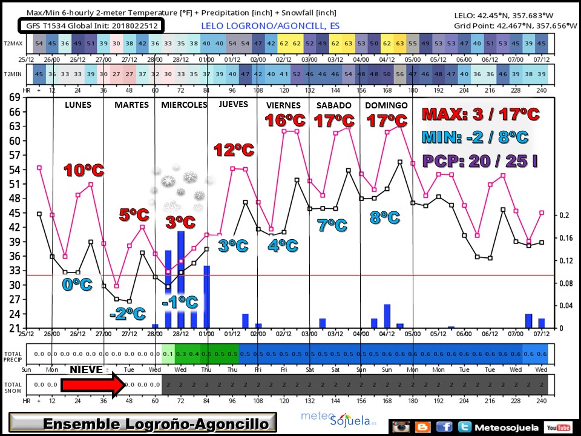Click the TOTAL PRECIP row label
Viewport: 581px width, 436px height.
point(13,357)
